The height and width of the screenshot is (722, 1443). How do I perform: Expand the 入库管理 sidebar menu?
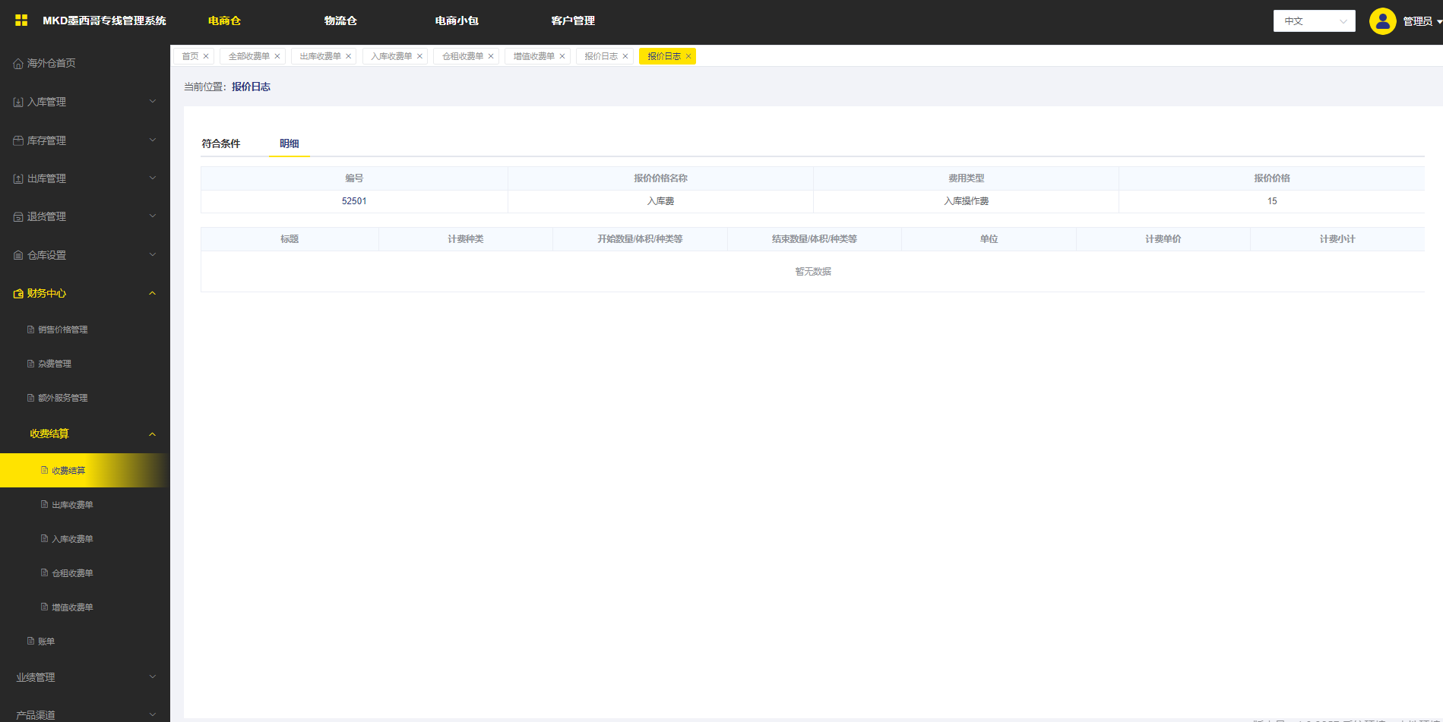coord(84,102)
